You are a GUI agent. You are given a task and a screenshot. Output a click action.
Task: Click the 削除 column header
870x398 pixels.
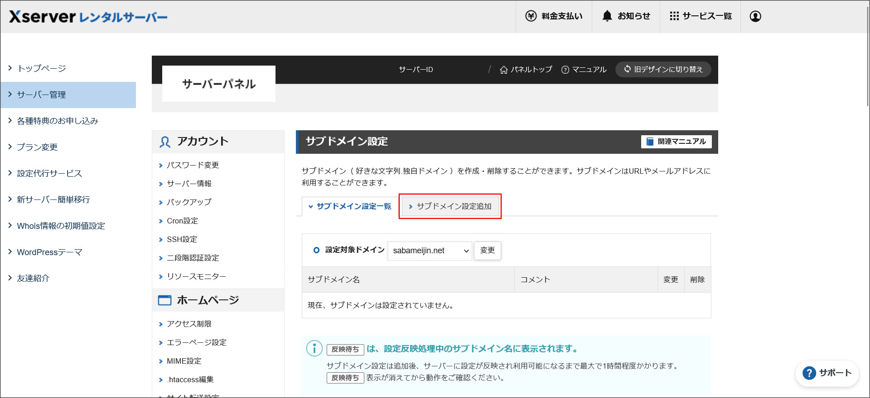pyautogui.click(x=697, y=280)
